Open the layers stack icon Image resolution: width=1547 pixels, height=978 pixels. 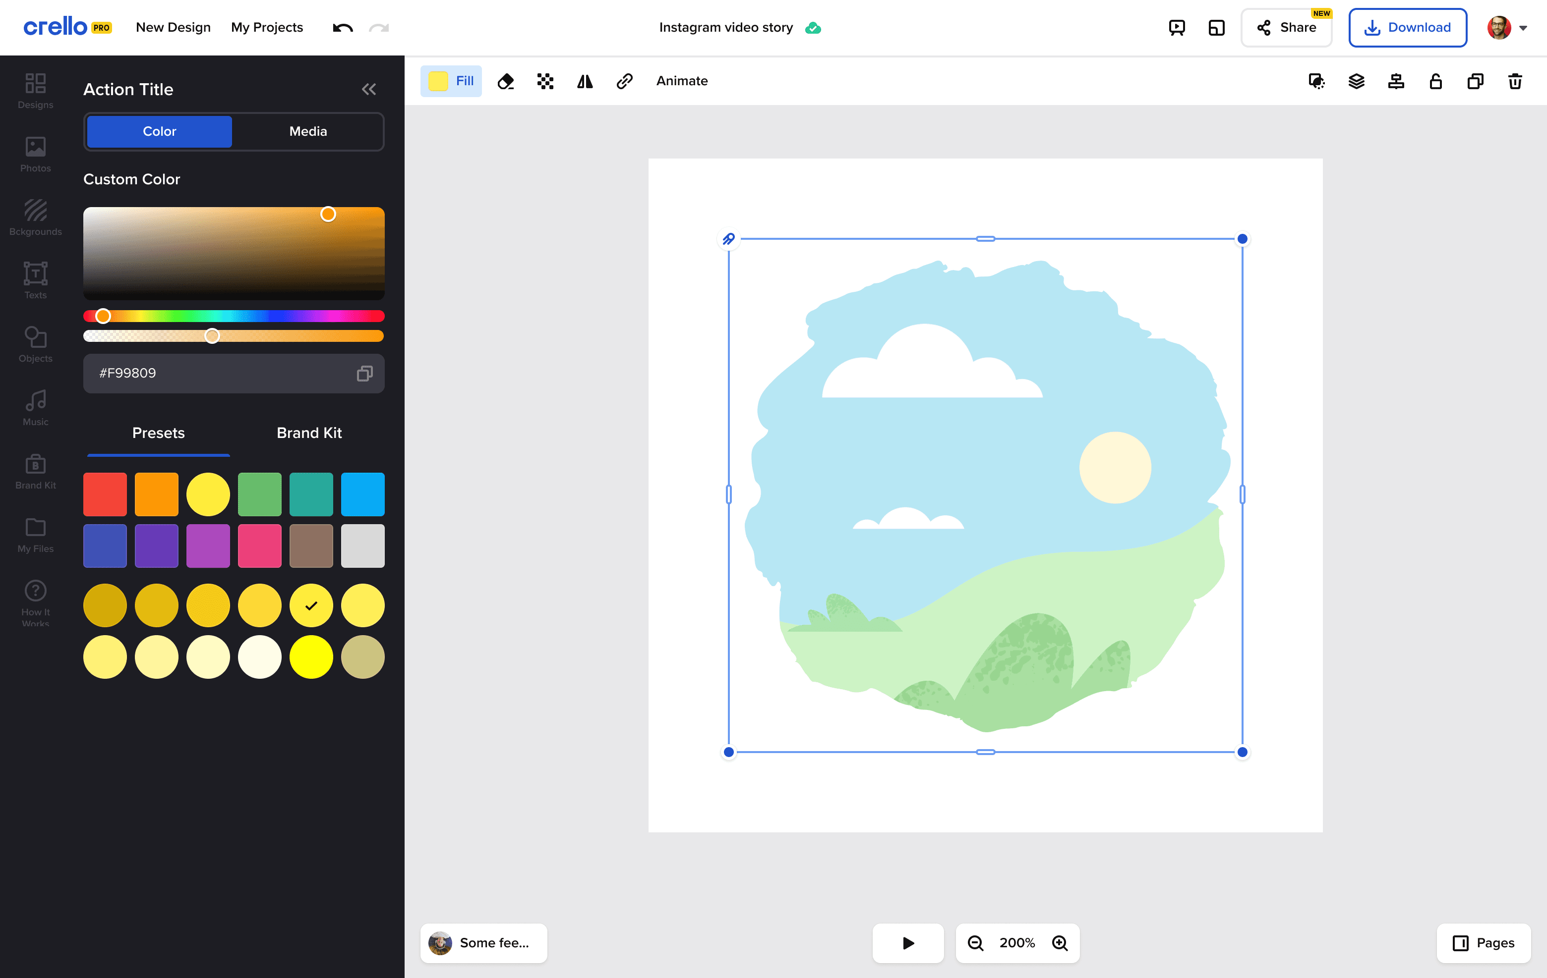coord(1356,81)
